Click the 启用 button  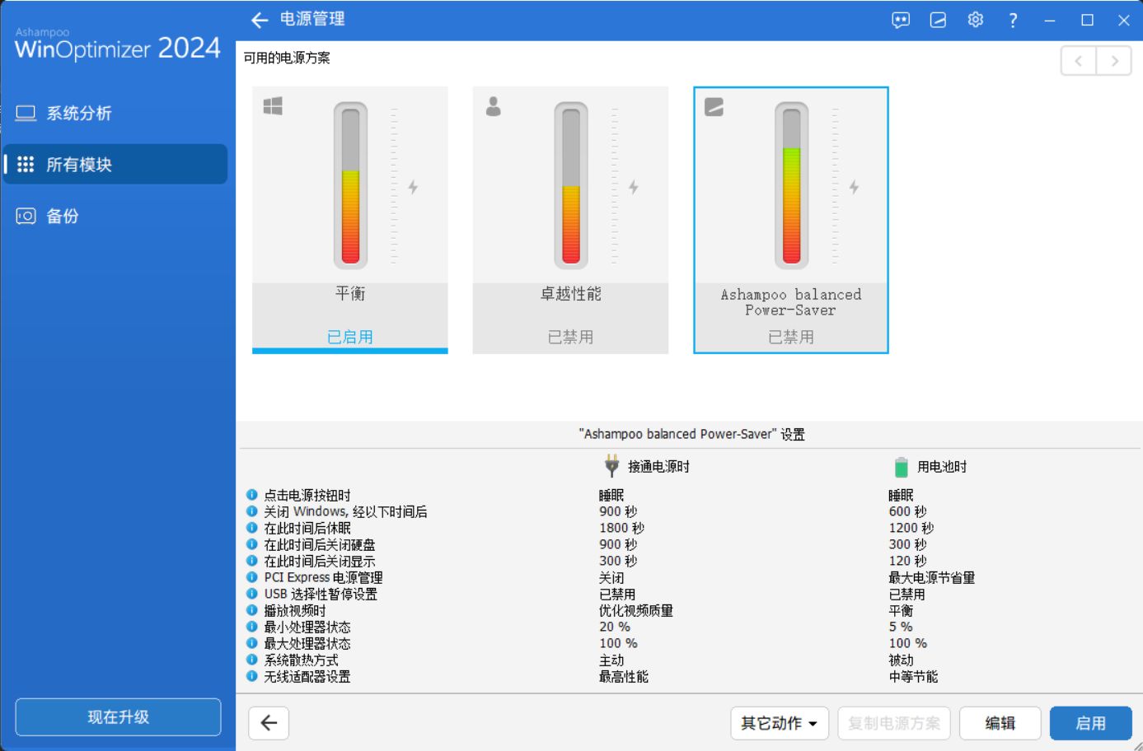pos(1091,723)
